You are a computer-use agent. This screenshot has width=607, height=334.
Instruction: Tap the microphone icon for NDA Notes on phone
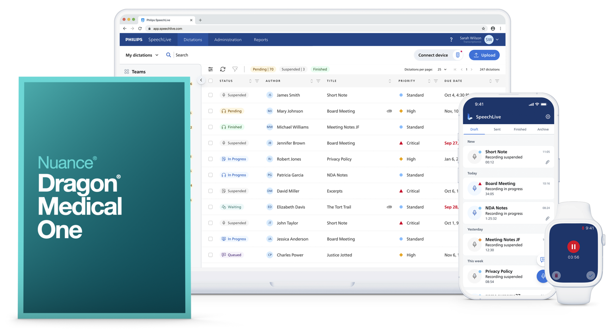point(475,213)
